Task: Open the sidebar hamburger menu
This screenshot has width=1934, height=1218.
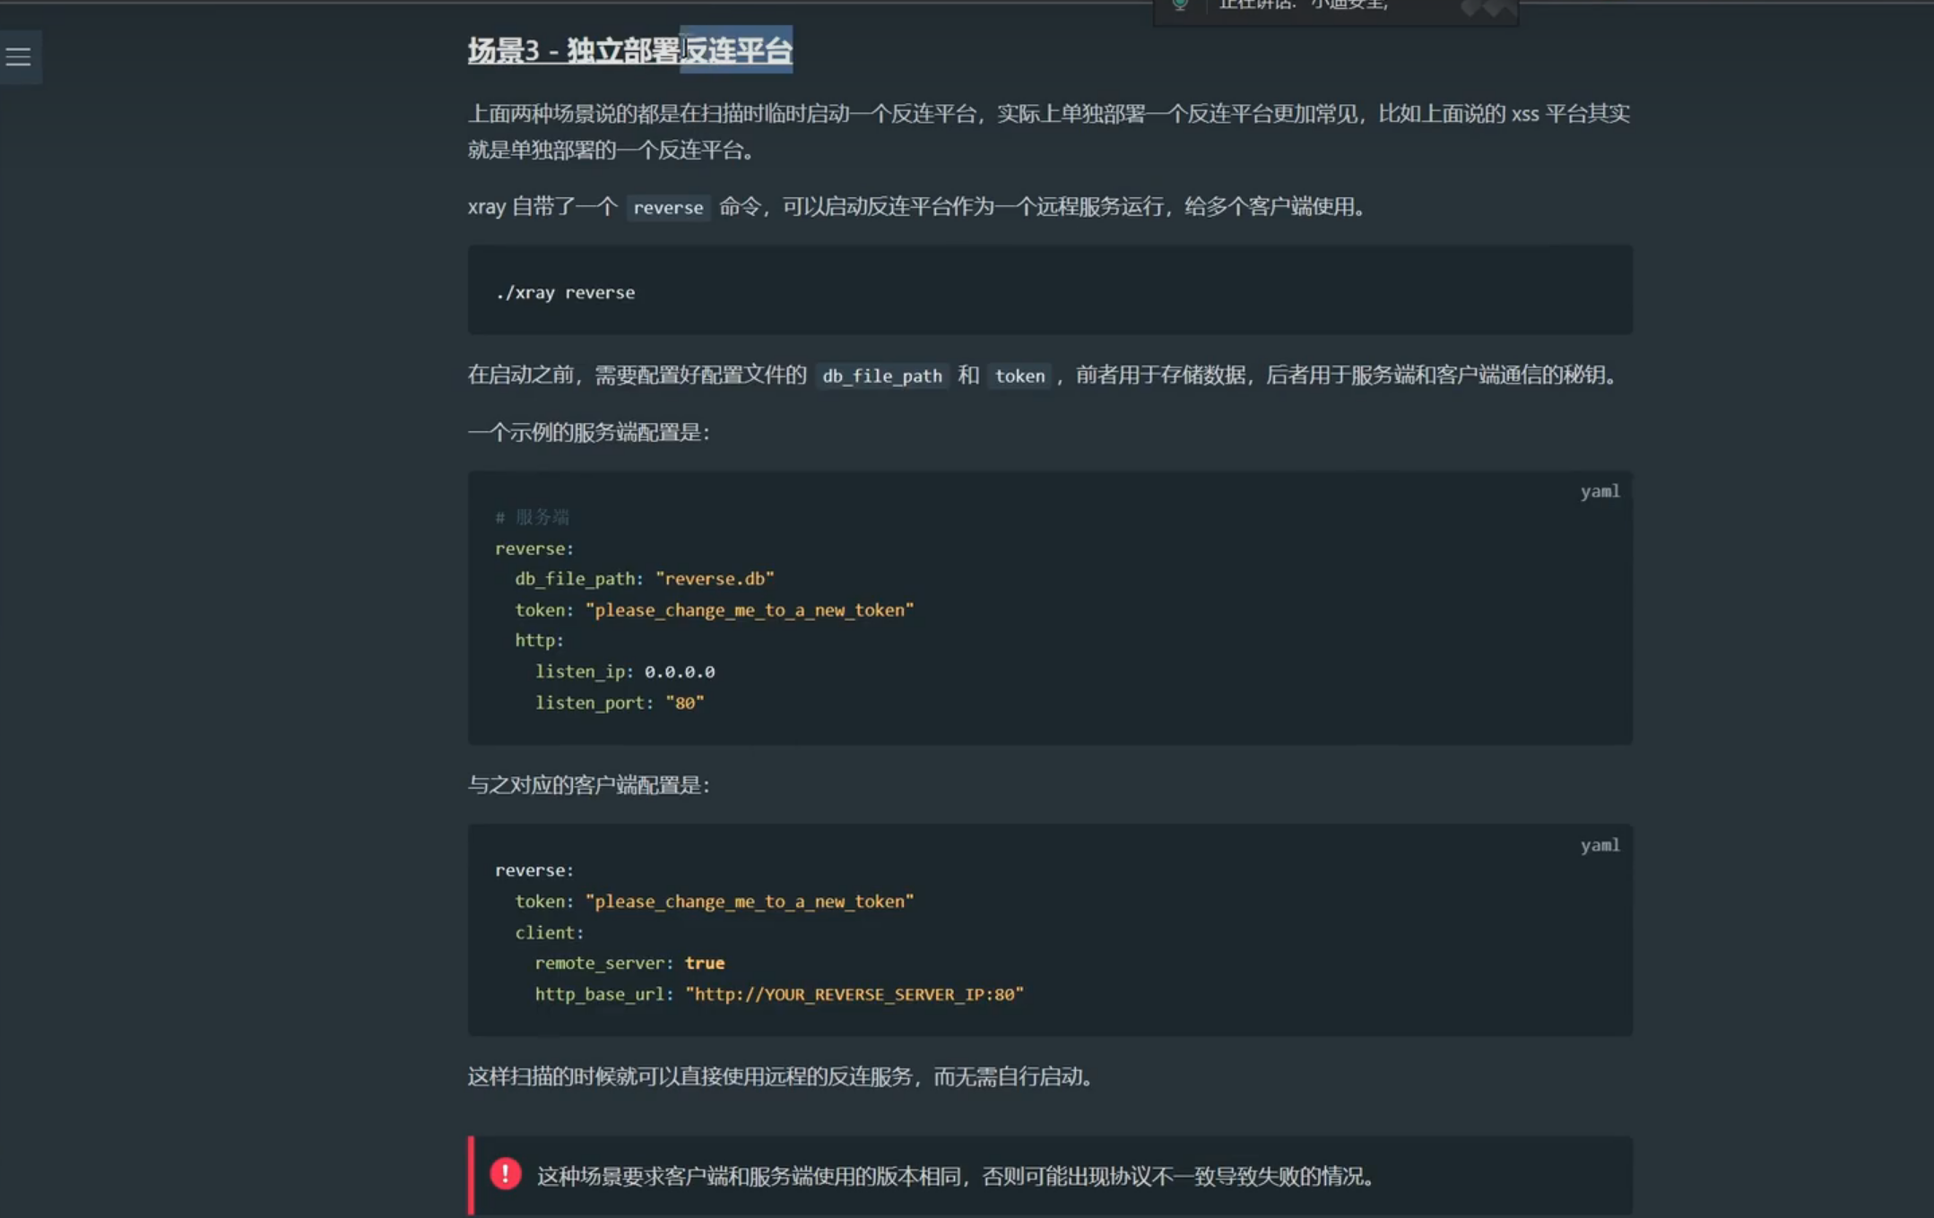Action: click(19, 56)
